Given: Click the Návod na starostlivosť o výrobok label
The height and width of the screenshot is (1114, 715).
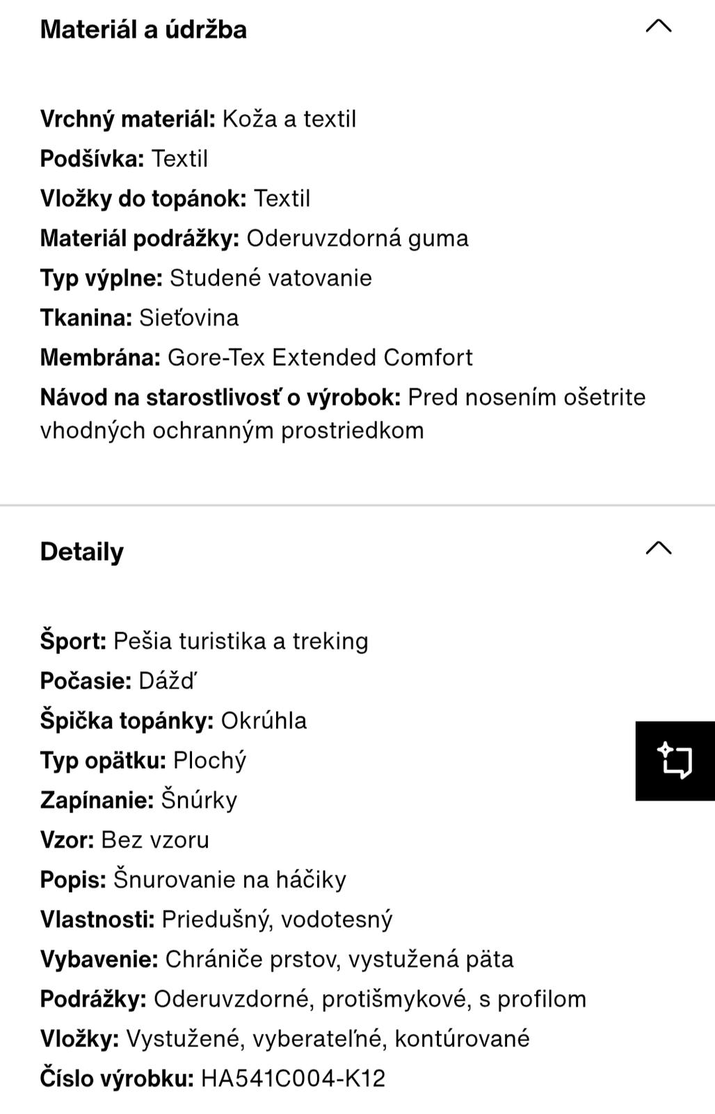Looking at the screenshot, I should [220, 398].
